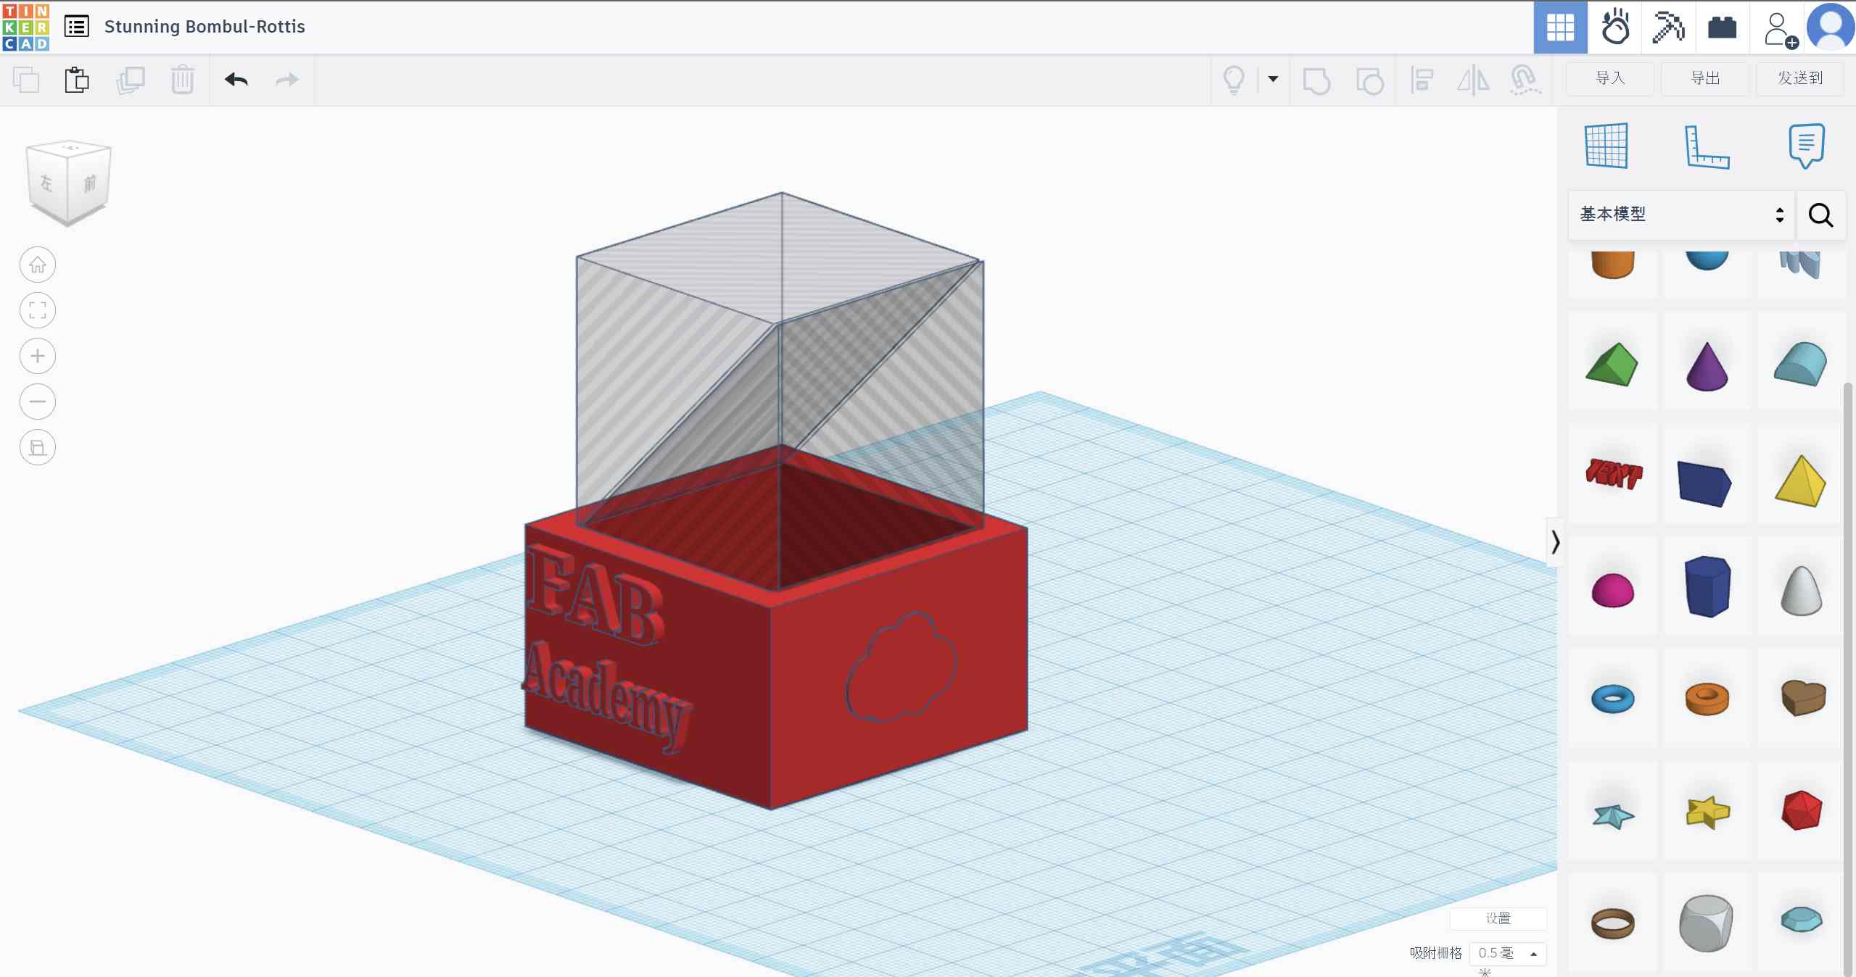Pick the yellow Star shape
1856x977 pixels.
pos(1708,812)
